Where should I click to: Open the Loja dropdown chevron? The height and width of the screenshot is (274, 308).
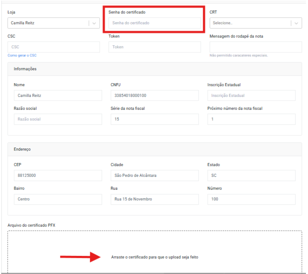94,23
